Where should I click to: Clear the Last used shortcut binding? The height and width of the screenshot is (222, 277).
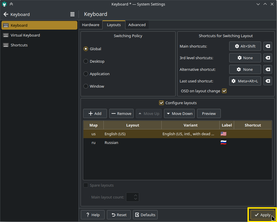tap(268, 81)
